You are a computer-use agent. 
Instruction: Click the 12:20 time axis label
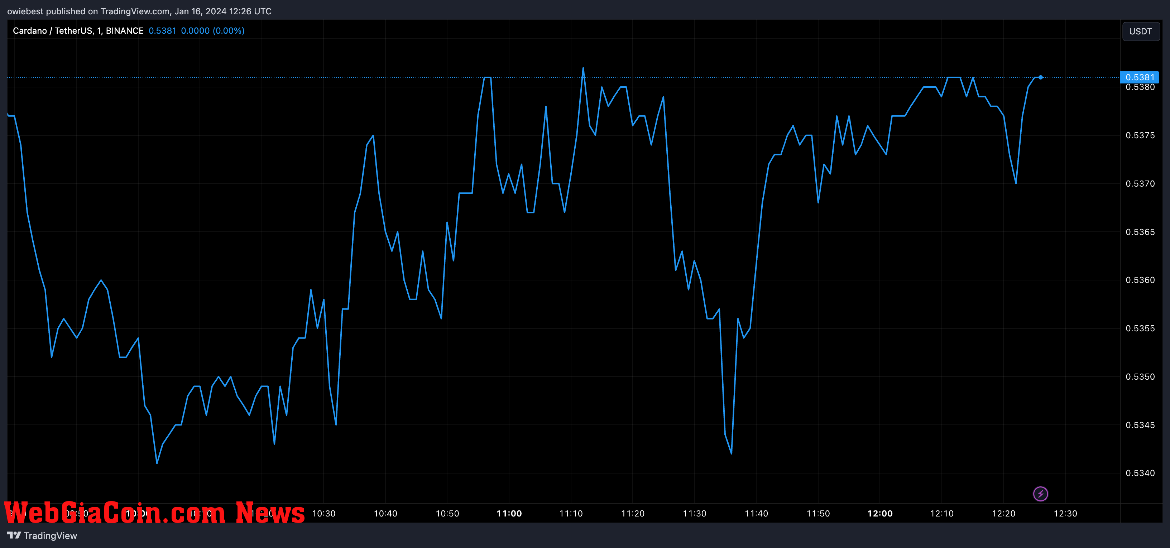[x=1003, y=514]
